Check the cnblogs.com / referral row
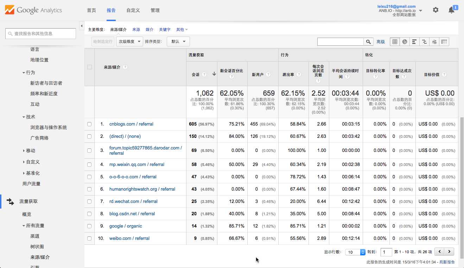The image size is (464, 268). click(89, 124)
